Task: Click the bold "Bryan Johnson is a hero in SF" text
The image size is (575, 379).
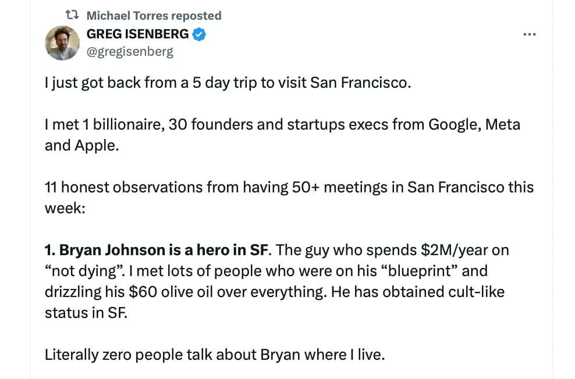Action: (x=164, y=250)
